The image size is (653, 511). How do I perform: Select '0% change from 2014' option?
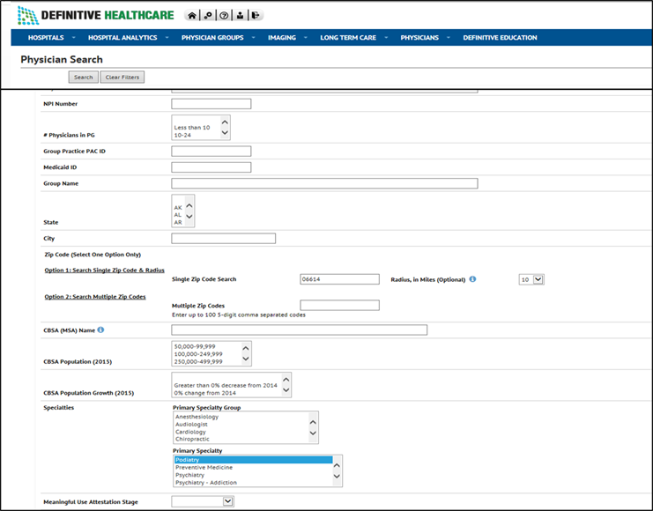[x=205, y=393]
